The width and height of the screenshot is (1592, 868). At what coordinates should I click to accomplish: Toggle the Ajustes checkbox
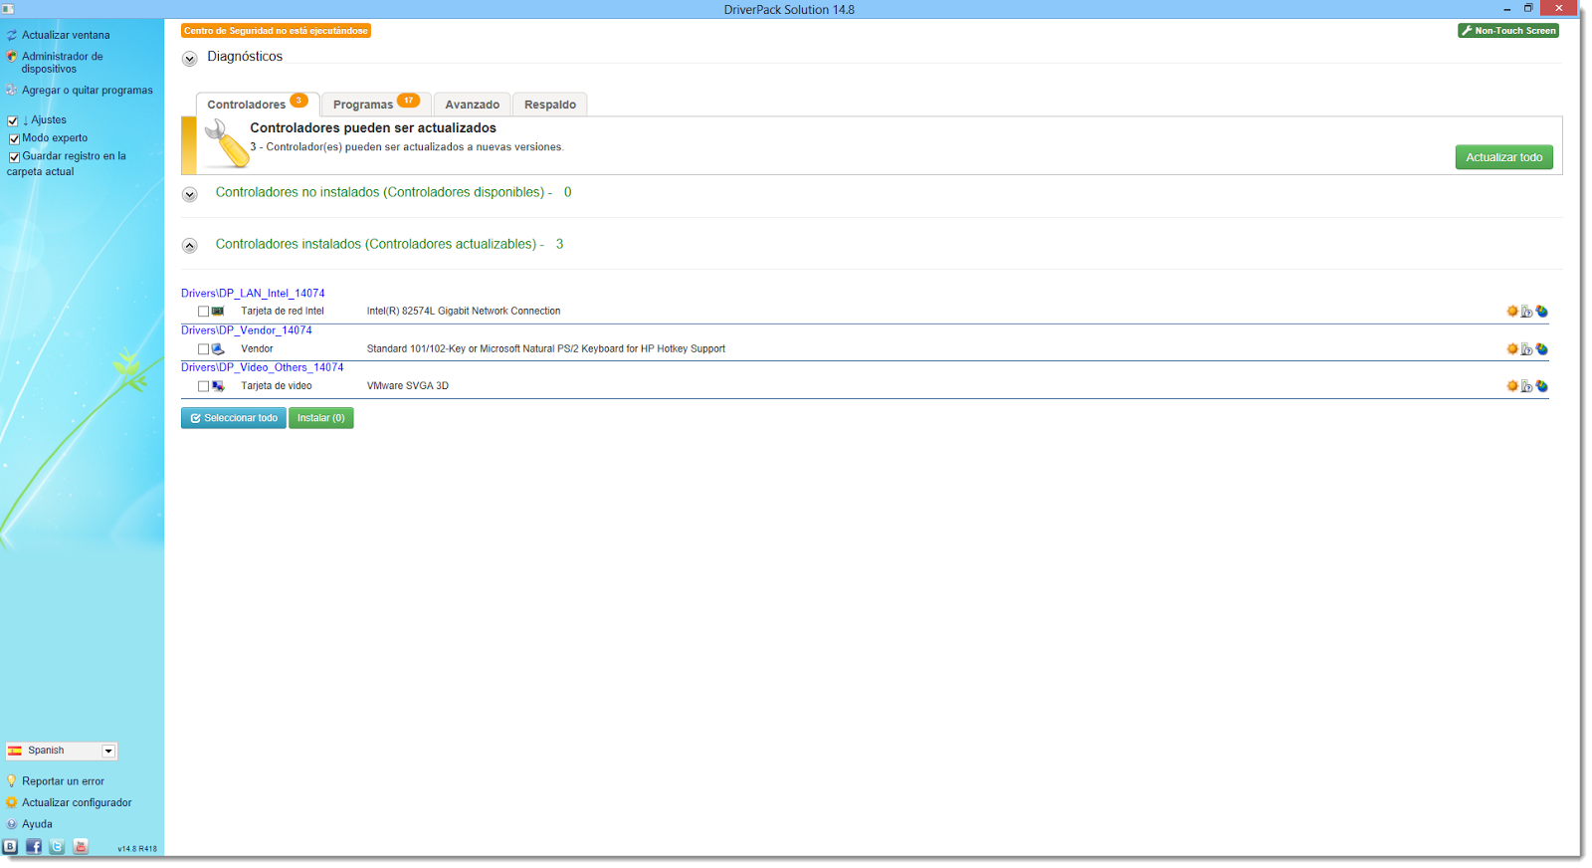click(x=13, y=120)
